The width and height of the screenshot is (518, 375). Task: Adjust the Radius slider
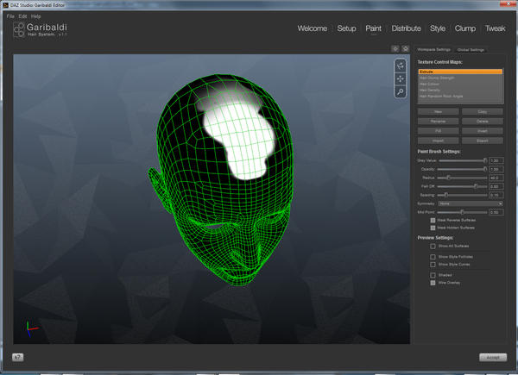pos(463,178)
